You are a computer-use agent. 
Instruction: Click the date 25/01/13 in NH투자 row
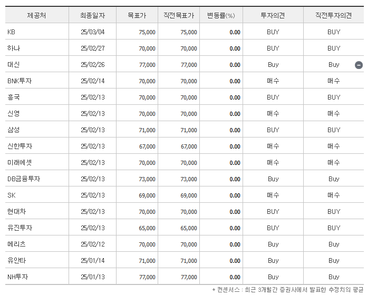point(93,277)
